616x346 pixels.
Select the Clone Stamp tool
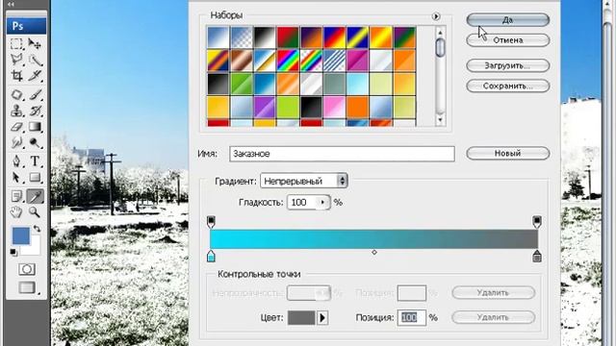coord(16,111)
